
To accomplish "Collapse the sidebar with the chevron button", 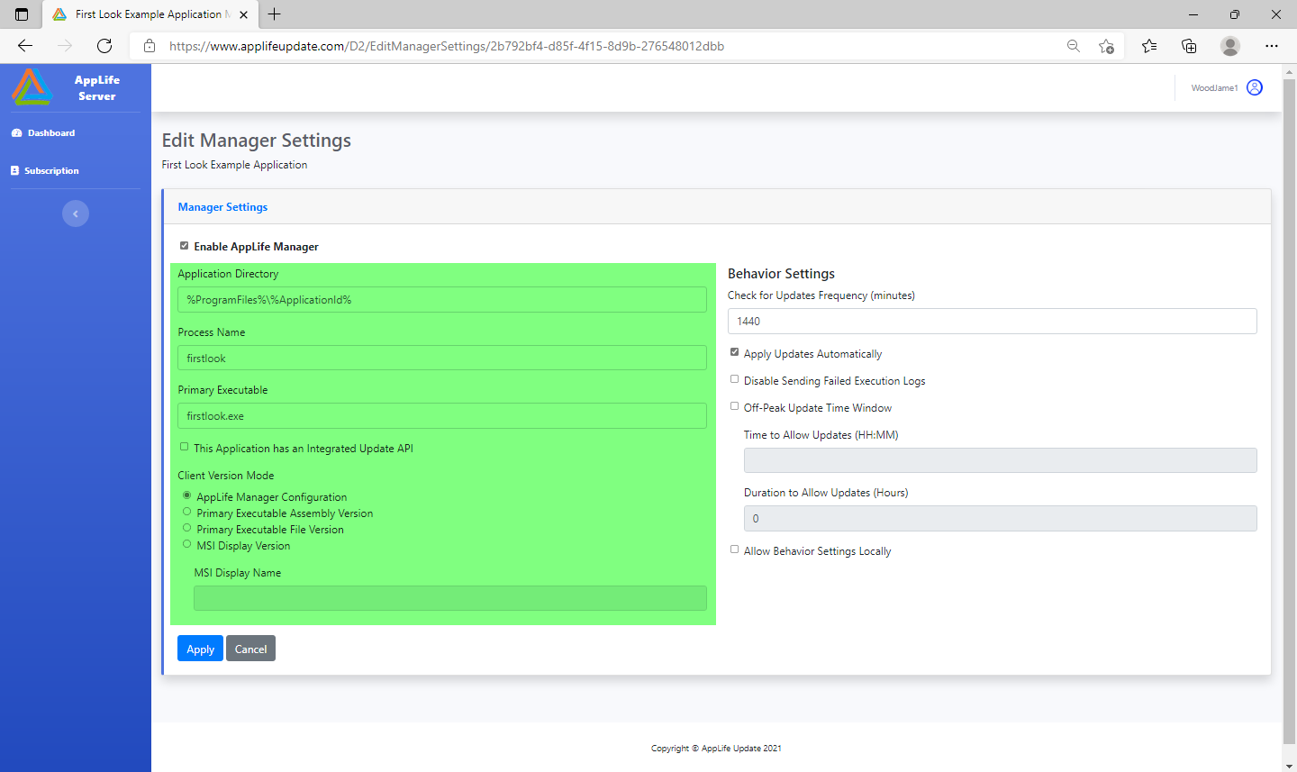I will (x=76, y=213).
